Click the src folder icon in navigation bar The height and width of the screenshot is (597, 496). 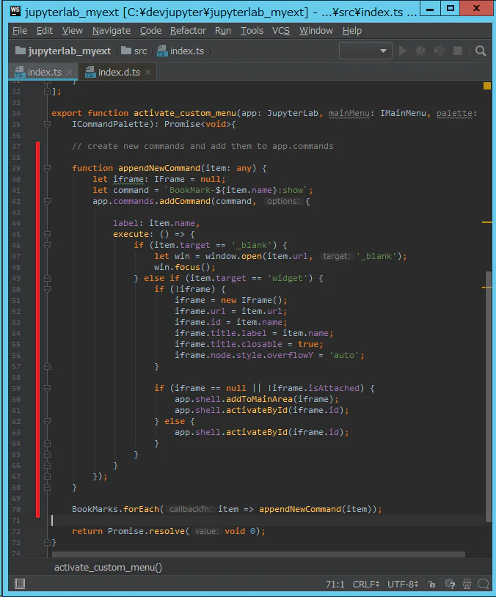click(126, 51)
